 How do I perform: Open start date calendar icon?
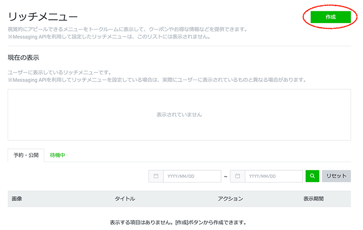click(156, 176)
